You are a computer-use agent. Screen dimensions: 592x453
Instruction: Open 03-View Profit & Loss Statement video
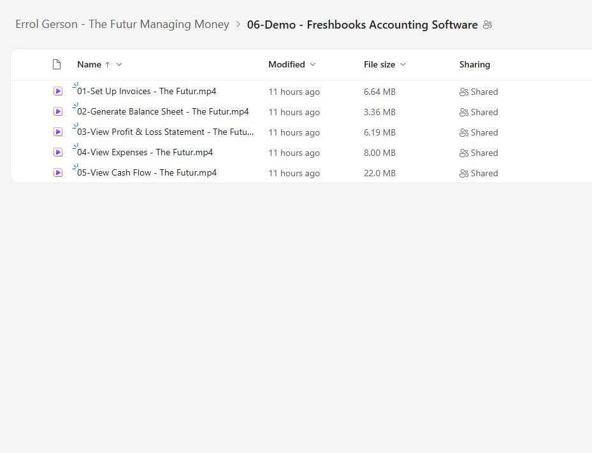pyautogui.click(x=166, y=132)
